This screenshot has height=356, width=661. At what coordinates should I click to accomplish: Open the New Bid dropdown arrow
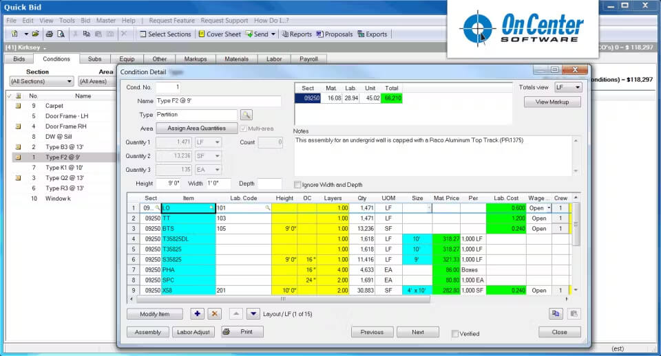coord(25,34)
